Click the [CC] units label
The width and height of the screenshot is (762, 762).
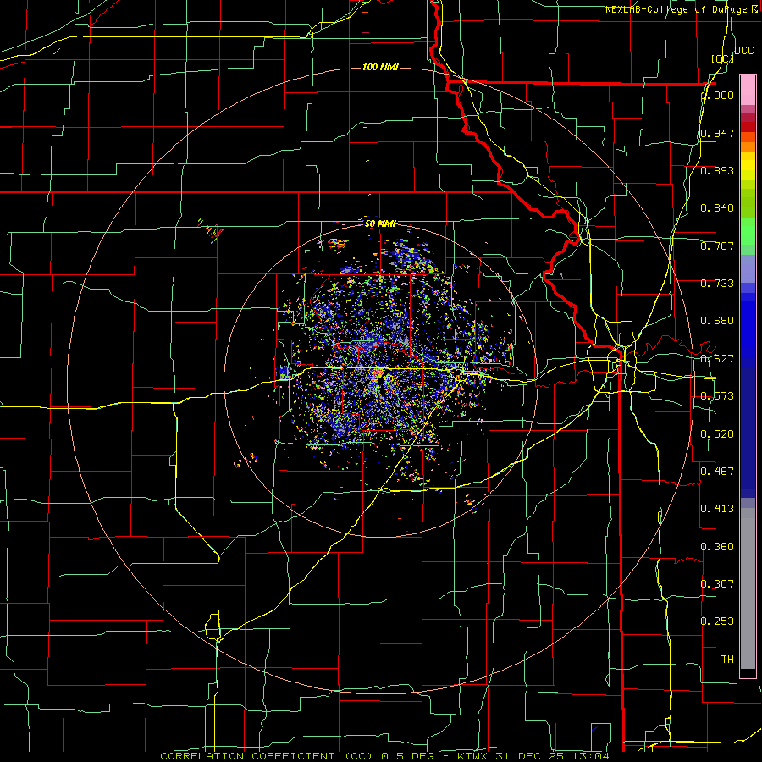click(723, 58)
